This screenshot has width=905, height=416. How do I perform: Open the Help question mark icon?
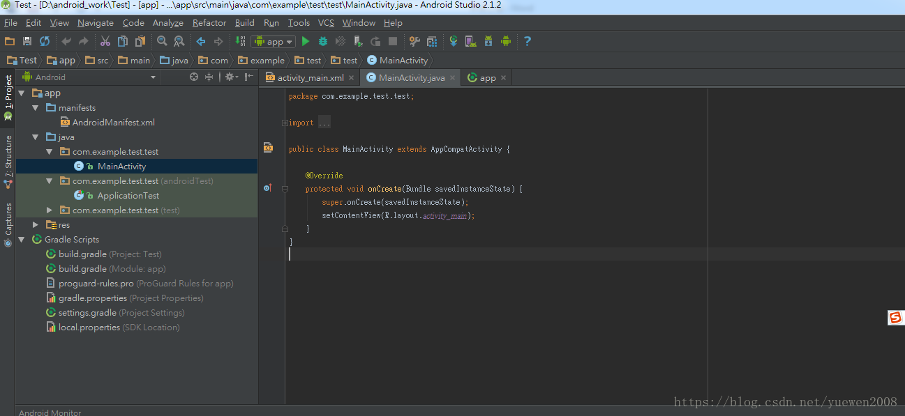click(528, 42)
